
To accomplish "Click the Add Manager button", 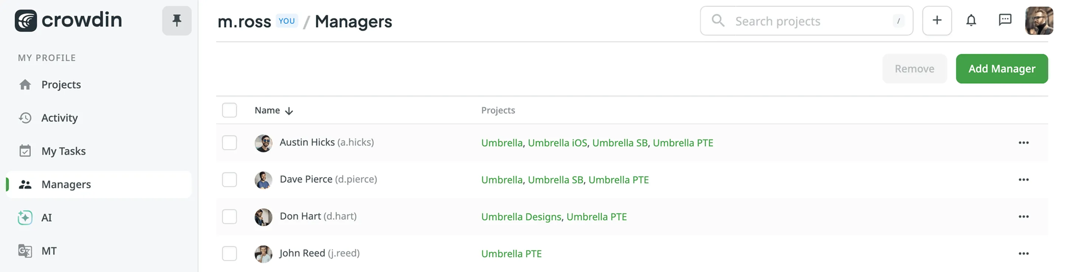I will pyautogui.click(x=1002, y=69).
